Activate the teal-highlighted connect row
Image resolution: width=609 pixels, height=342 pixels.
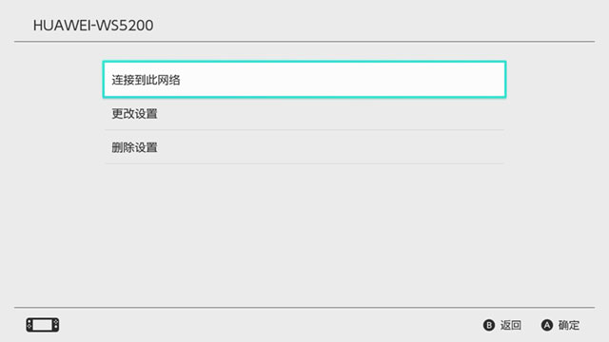(x=304, y=80)
